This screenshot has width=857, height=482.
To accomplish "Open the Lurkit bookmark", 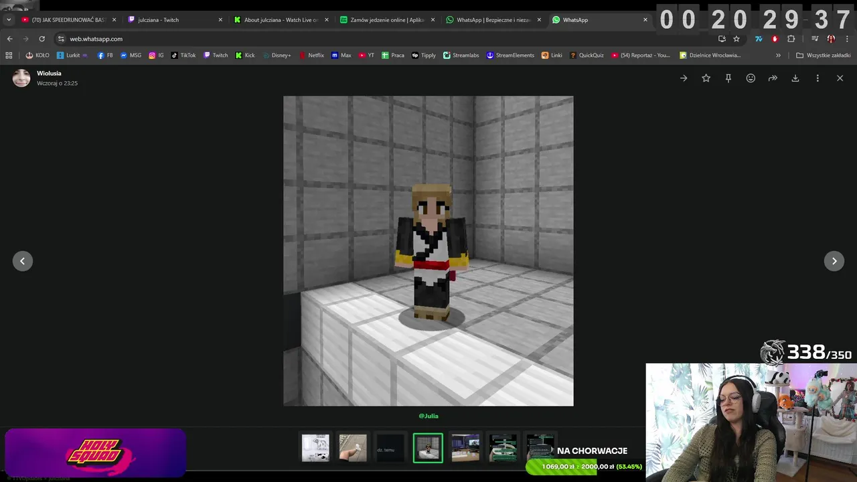I will click(x=72, y=56).
